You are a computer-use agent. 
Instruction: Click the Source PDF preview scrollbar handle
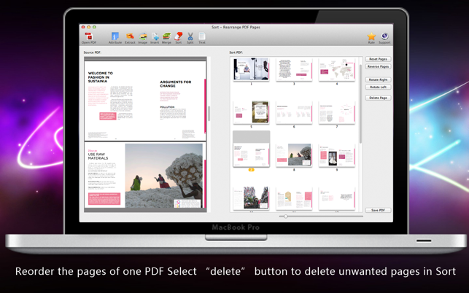pos(209,114)
